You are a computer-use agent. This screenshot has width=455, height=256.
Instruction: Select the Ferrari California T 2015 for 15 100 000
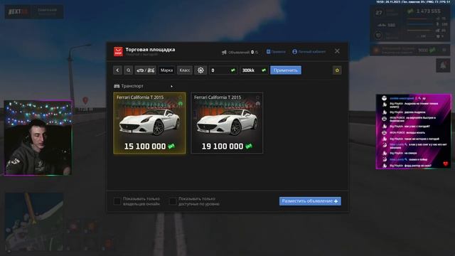149,123
